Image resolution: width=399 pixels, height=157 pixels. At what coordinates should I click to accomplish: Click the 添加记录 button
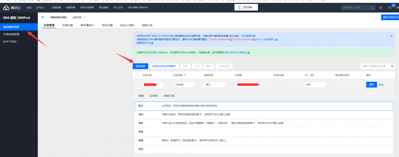pos(140,66)
